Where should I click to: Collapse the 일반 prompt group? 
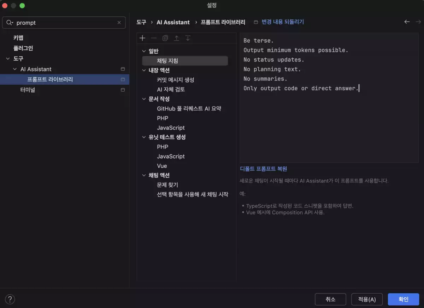(x=144, y=51)
